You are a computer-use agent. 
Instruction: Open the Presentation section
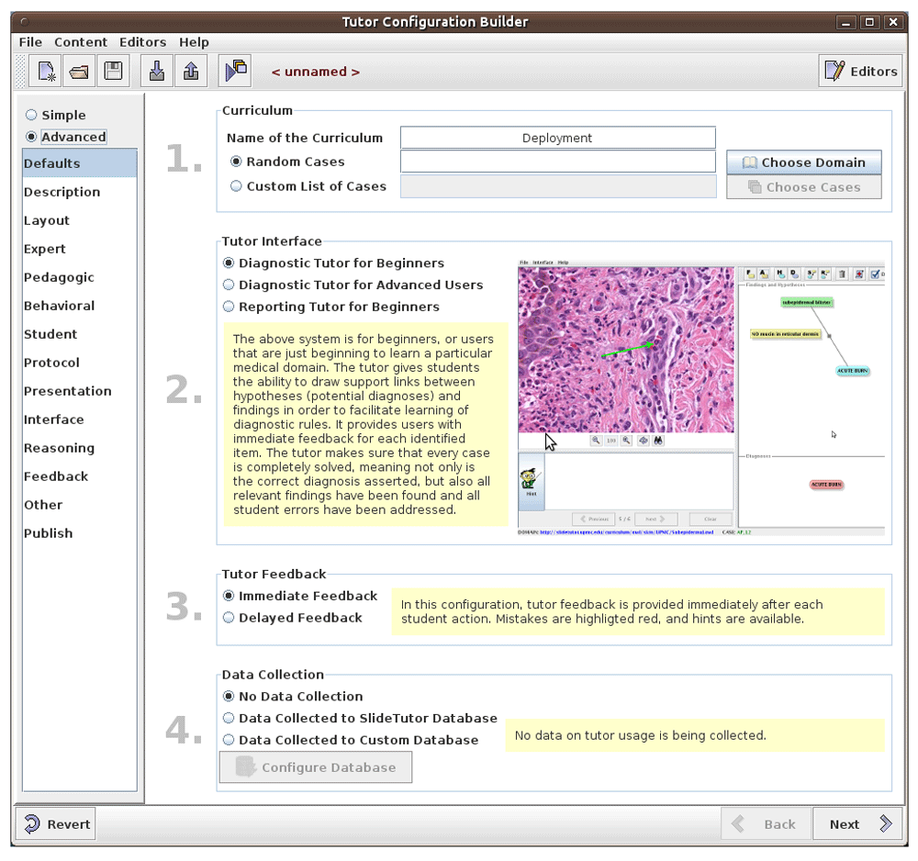80,391
